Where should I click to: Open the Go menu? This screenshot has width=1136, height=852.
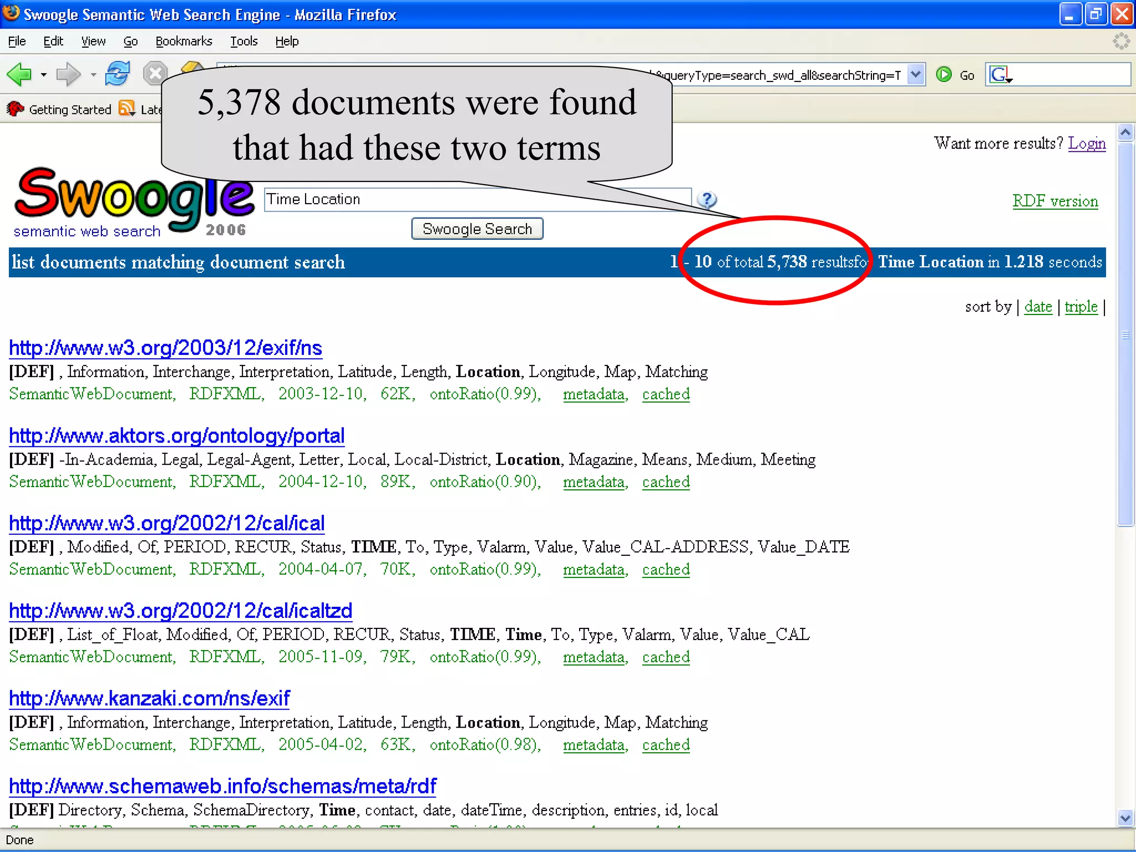tap(130, 41)
